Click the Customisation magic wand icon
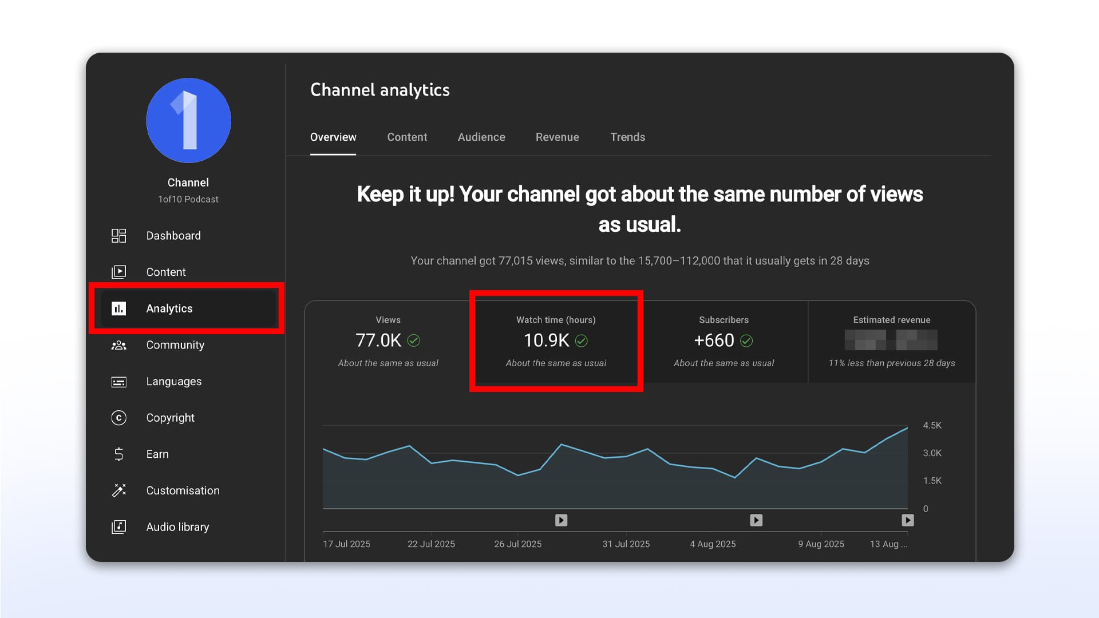 (x=118, y=490)
